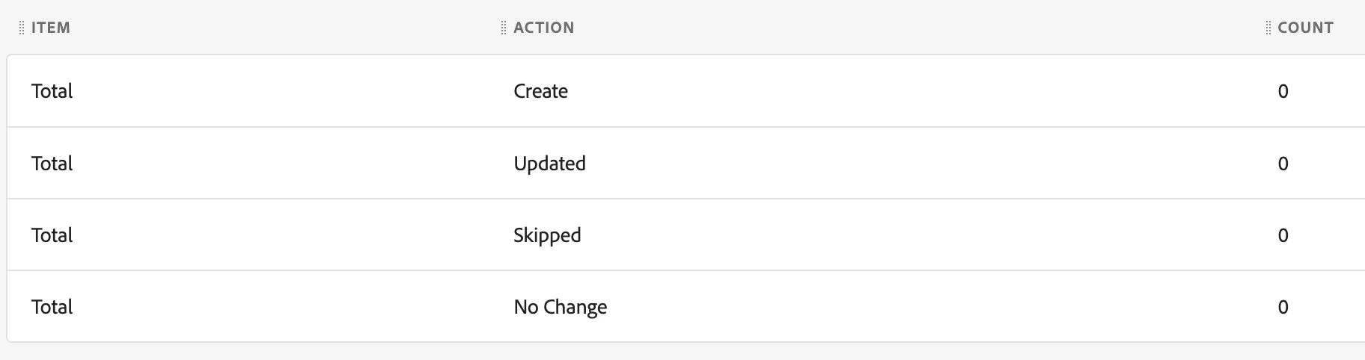
Task: Sort by COUNT column header
Action: point(1305,28)
